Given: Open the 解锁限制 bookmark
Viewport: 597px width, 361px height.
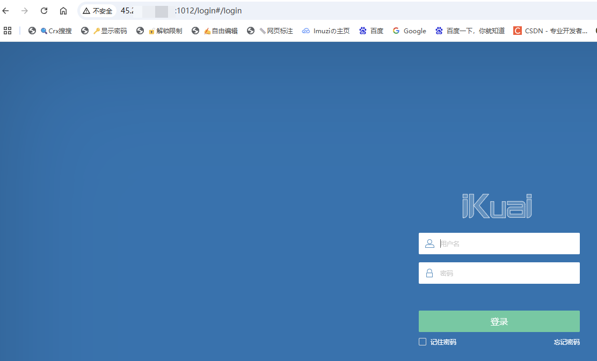Looking at the screenshot, I should coord(159,31).
